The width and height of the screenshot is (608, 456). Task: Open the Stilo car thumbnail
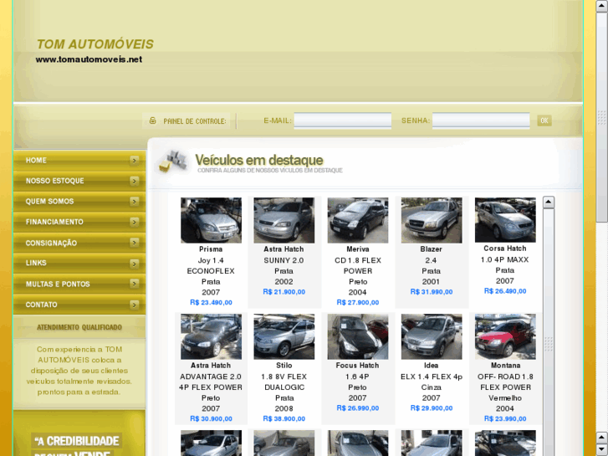point(284,336)
